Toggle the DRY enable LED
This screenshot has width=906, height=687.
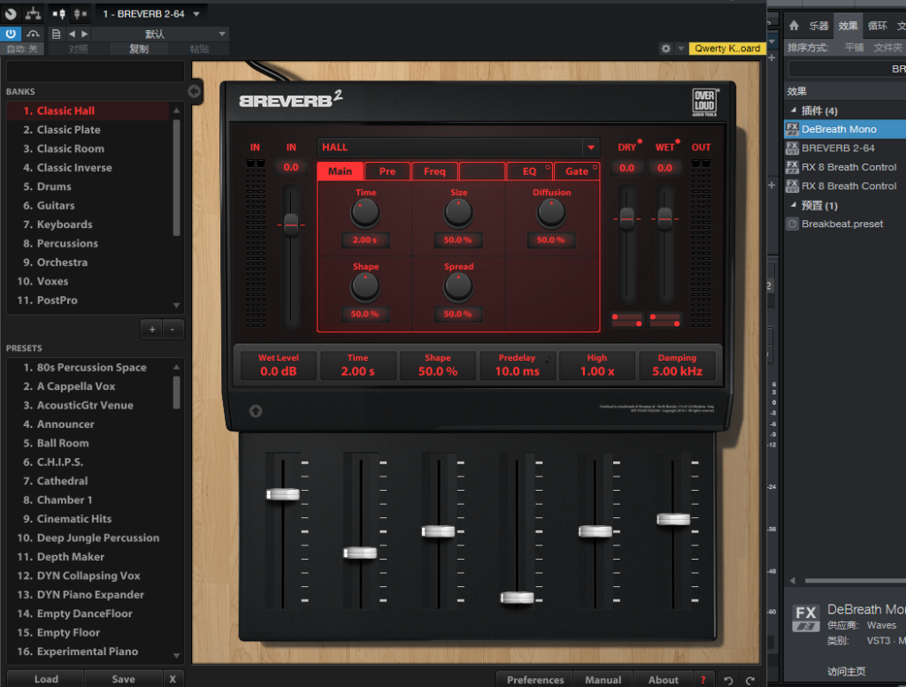(x=640, y=141)
